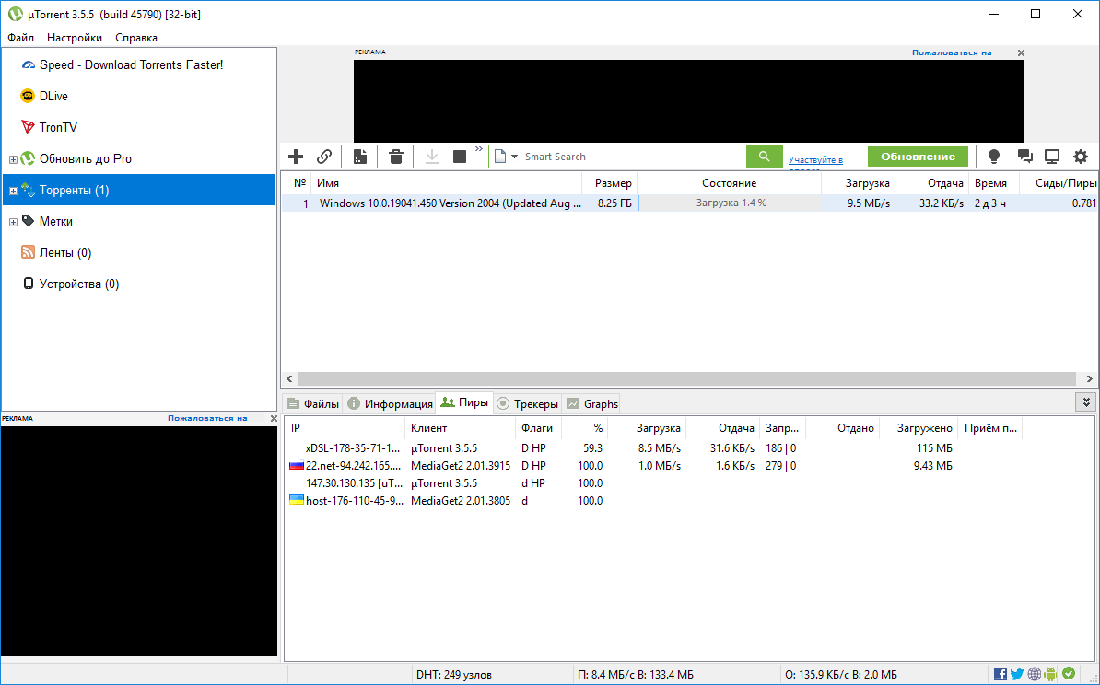Open the 'Настройки' menu

(x=75, y=37)
